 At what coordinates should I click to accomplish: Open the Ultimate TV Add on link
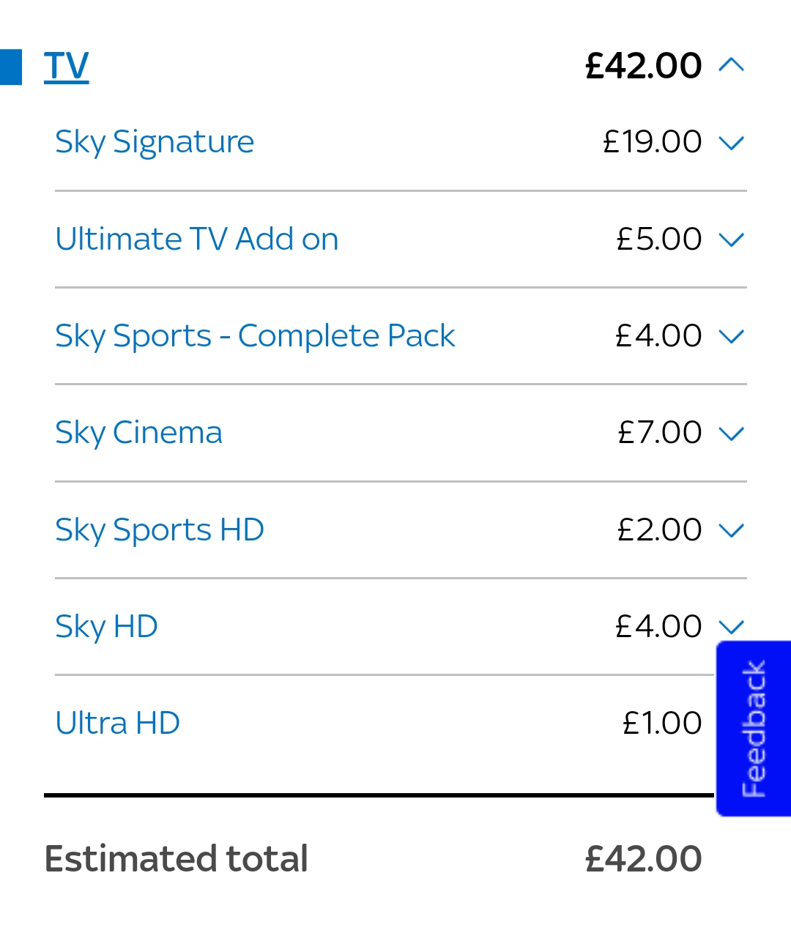click(x=196, y=239)
